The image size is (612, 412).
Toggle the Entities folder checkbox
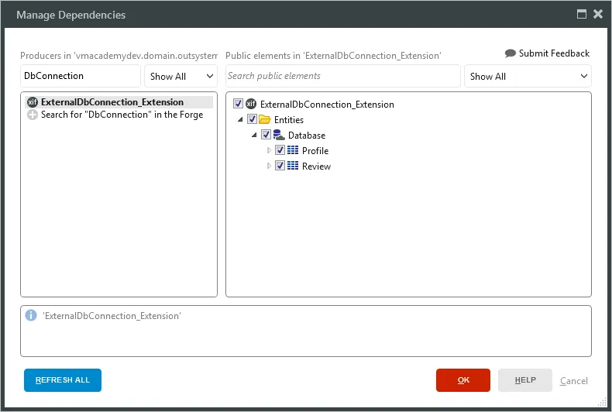(x=252, y=120)
